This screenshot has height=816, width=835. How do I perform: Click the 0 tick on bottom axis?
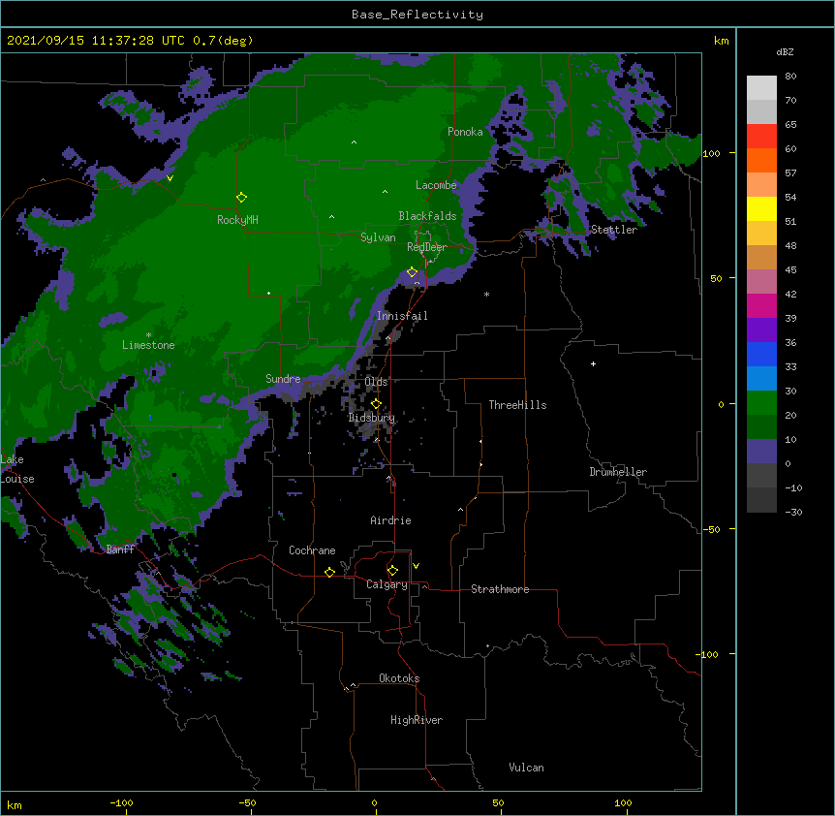[374, 802]
